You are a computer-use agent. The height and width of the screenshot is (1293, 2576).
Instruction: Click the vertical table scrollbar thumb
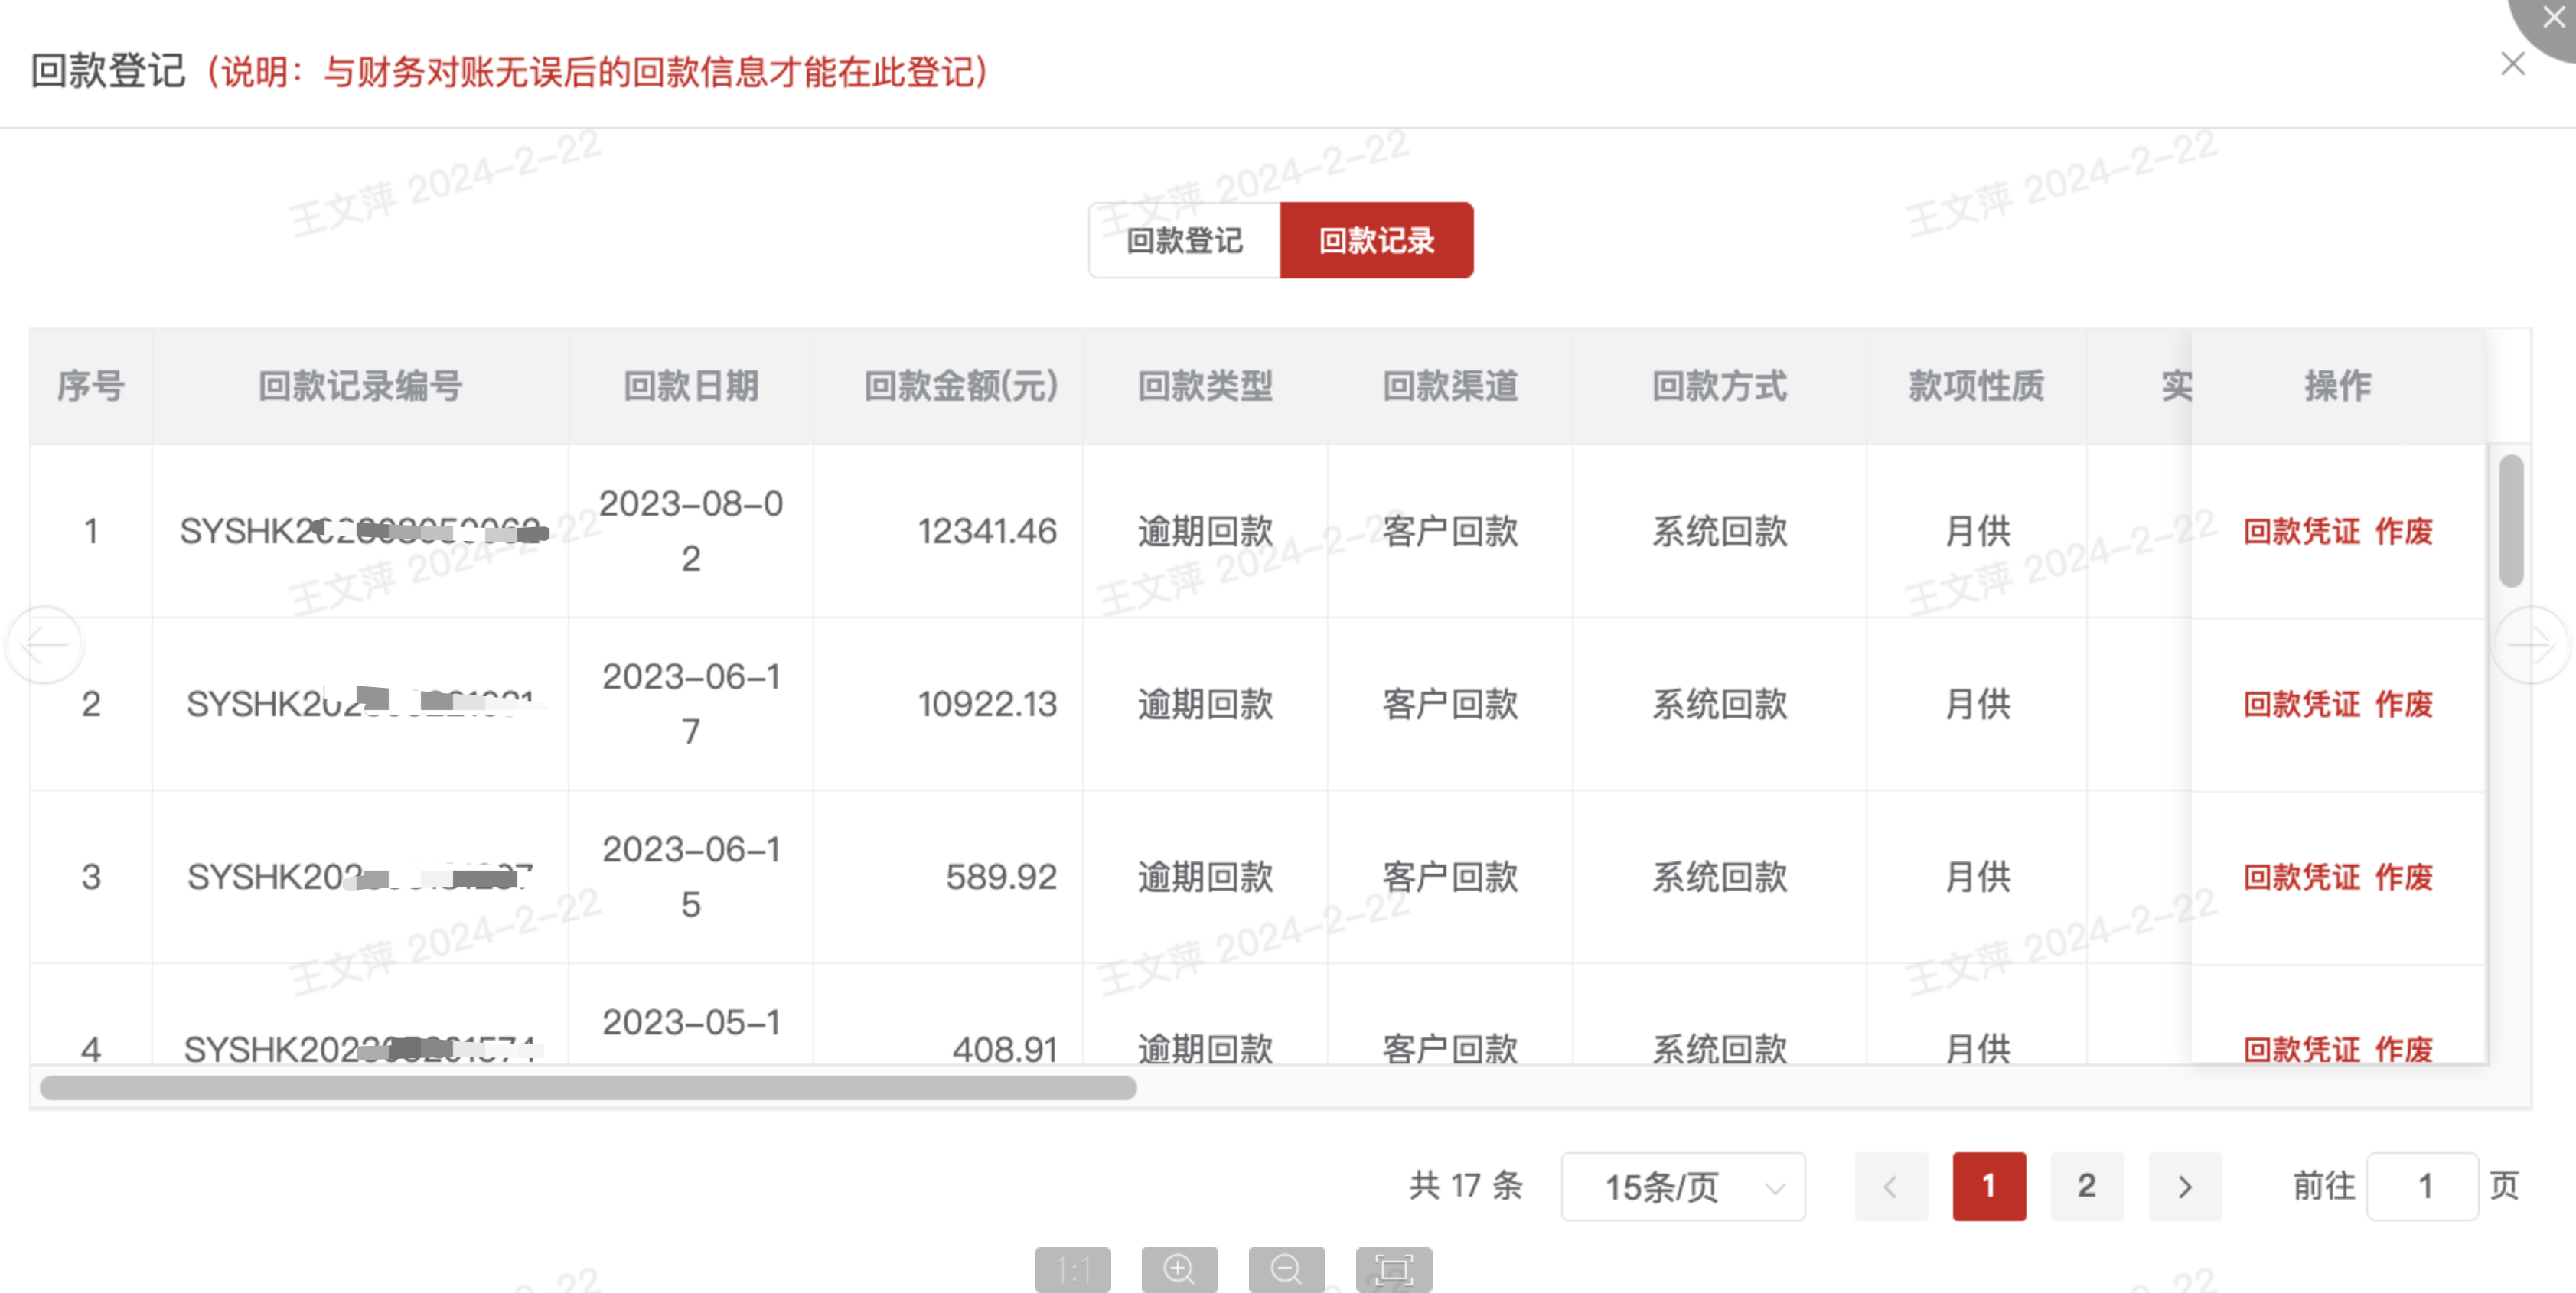(x=2510, y=520)
